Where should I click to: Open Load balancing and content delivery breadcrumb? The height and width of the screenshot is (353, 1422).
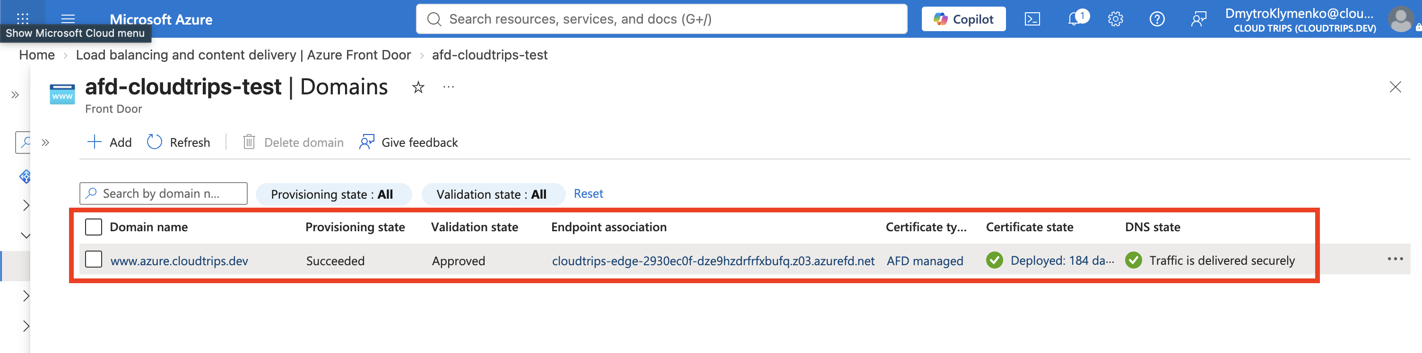[243, 55]
